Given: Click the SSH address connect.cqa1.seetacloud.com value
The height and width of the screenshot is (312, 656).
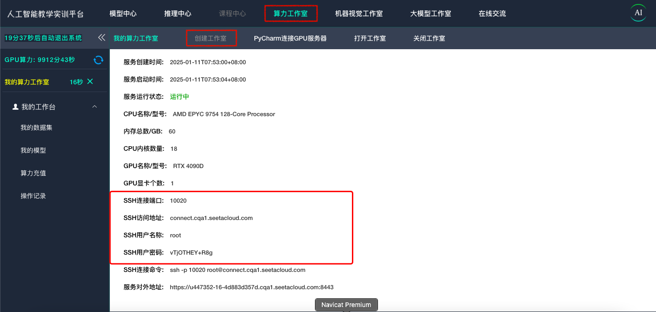Looking at the screenshot, I should point(212,218).
